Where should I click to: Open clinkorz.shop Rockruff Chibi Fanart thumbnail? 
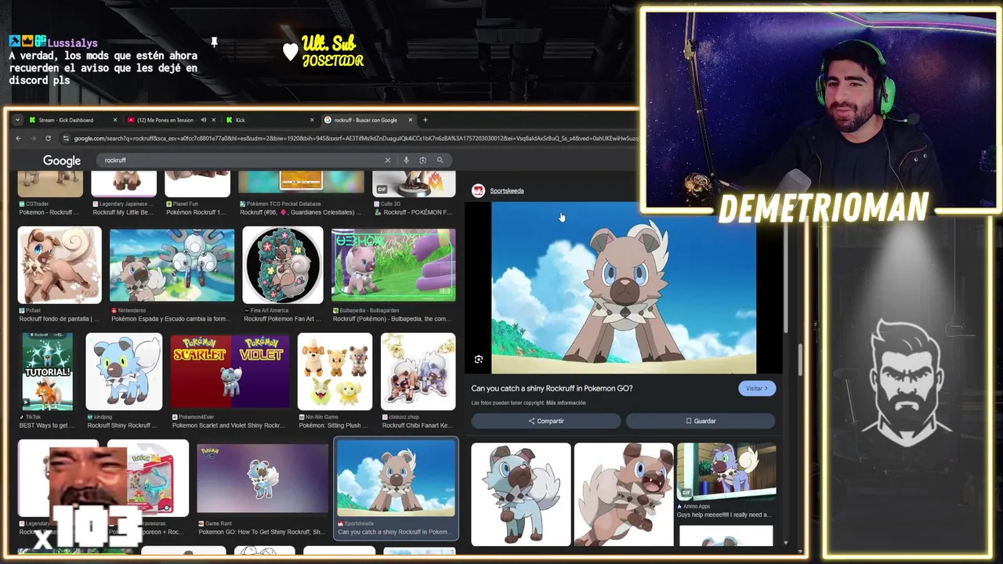418,371
